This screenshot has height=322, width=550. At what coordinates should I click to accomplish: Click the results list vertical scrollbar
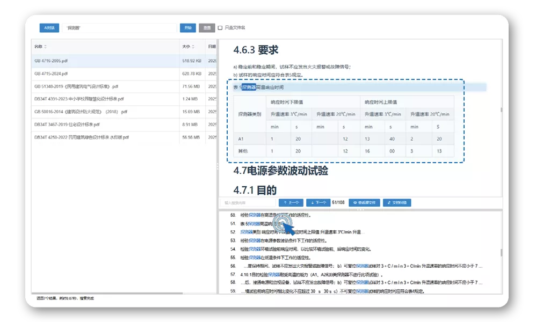pyautogui.click(x=501, y=253)
